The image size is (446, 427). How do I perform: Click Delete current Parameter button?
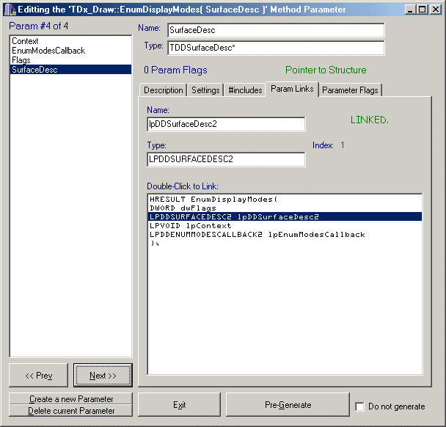pyautogui.click(x=71, y=411)
